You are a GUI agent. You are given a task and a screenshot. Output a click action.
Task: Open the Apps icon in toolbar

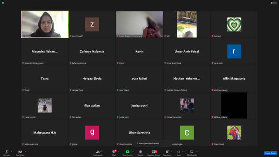pyautogui.click(x=179, y=152)
